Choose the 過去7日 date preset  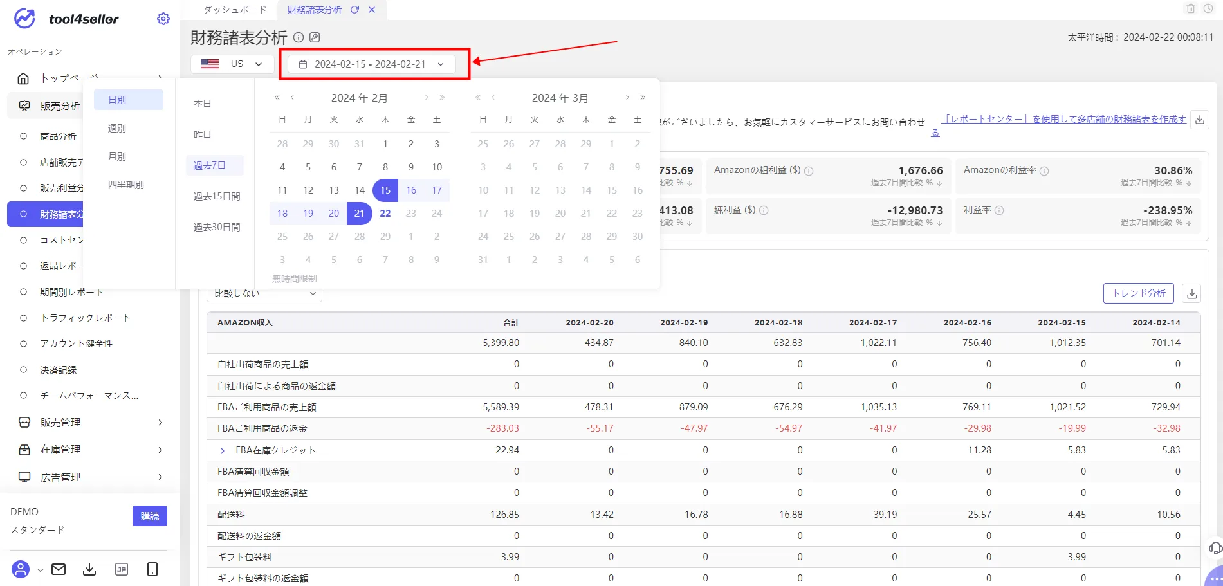214,165
